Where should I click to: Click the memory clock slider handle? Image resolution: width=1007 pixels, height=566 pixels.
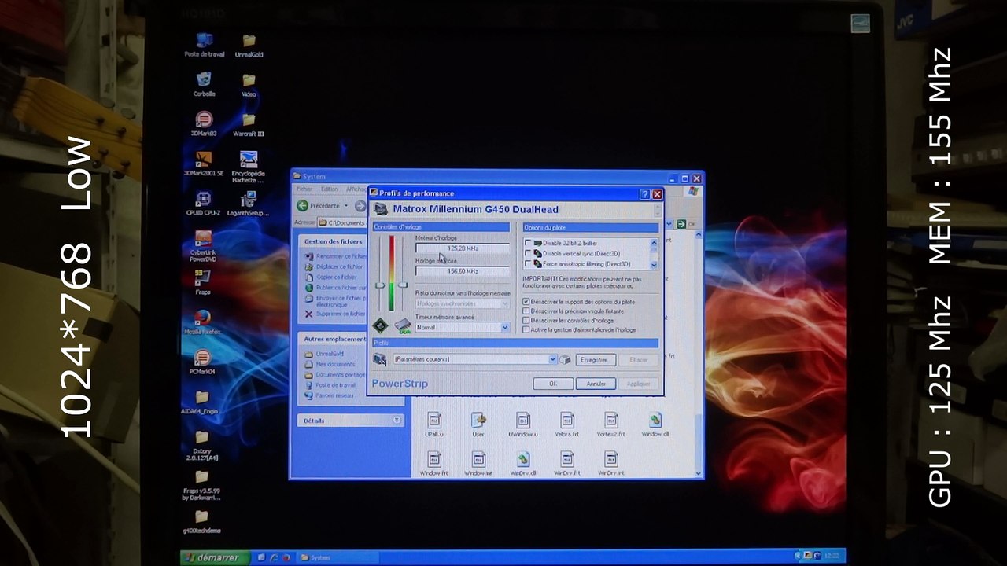point(402,285)
